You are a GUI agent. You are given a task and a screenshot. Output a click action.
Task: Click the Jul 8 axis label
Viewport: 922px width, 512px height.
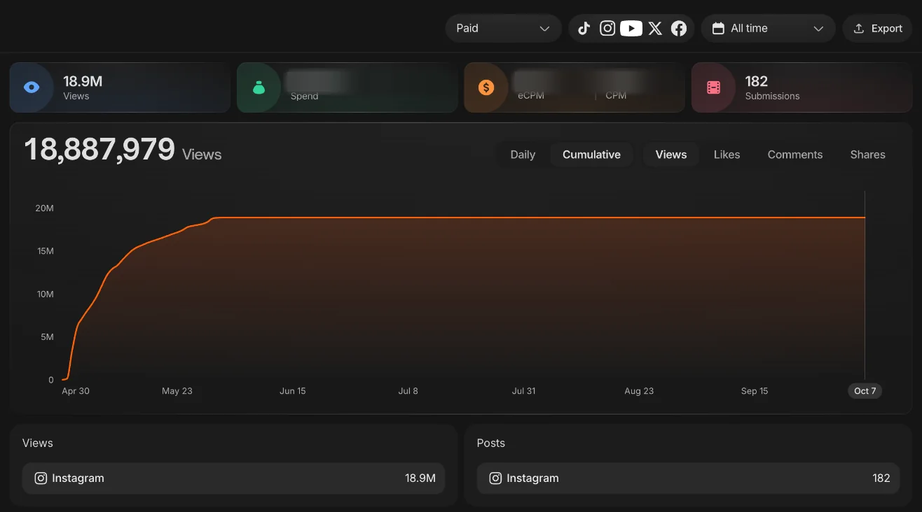[408, 391]
